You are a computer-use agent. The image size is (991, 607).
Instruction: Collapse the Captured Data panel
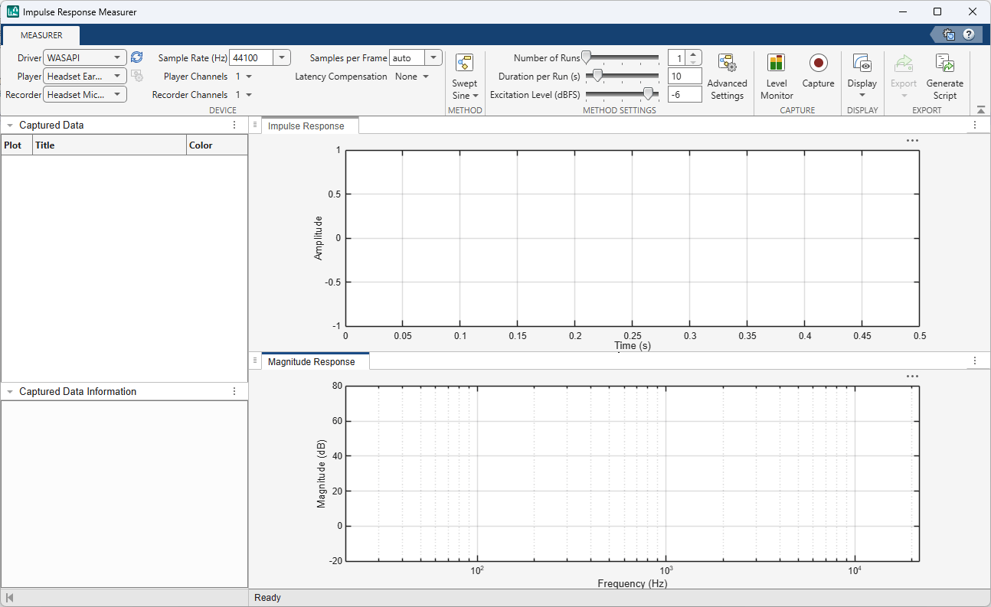10,126
